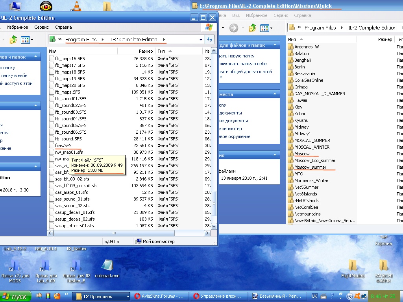Select file fb_sound.SFS
The image size is (403, 302).
[x=68, y=139]
